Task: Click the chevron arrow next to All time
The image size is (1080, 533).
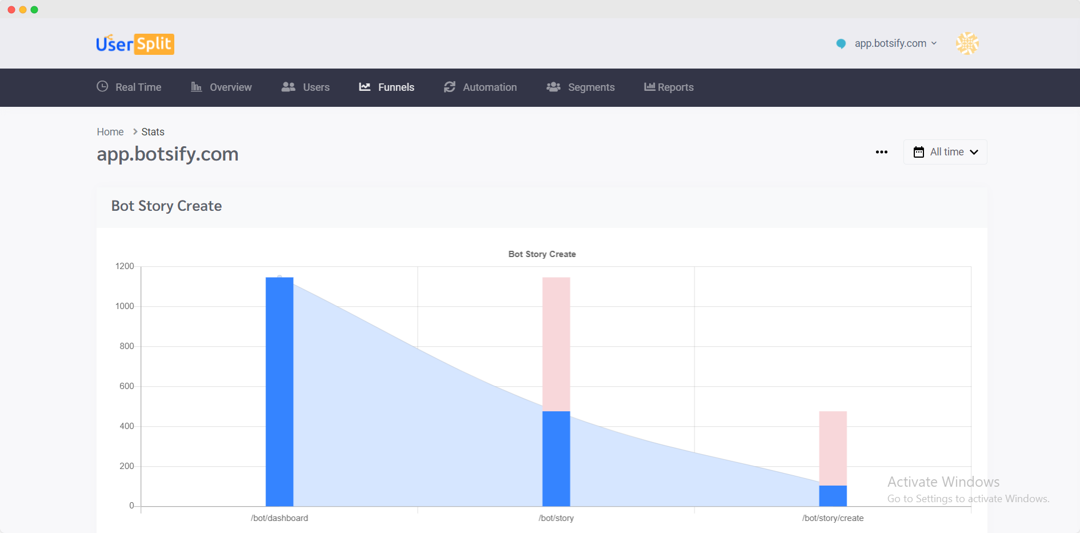Action: click(974, 152)
